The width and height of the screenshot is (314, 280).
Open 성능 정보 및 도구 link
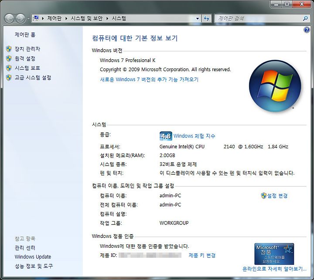click(34, 266)
